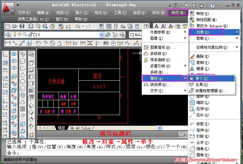The height and width of the screenshot is (164, 243).
Task: Open the Undo history dropdown arrow
Action: pos(83,26)
